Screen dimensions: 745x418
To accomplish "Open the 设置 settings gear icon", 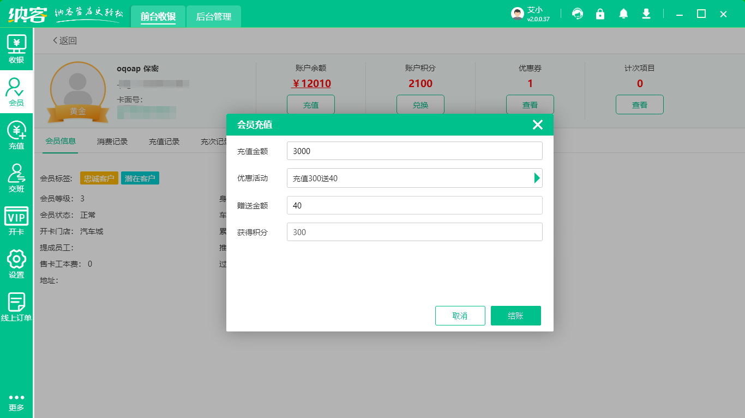I will [16, 263].
